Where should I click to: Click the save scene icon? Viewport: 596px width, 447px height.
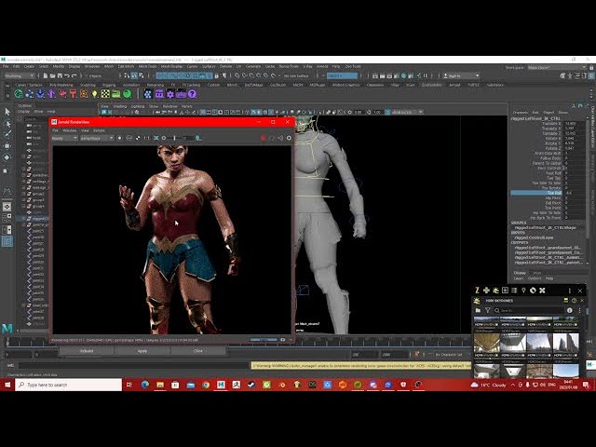60,75
